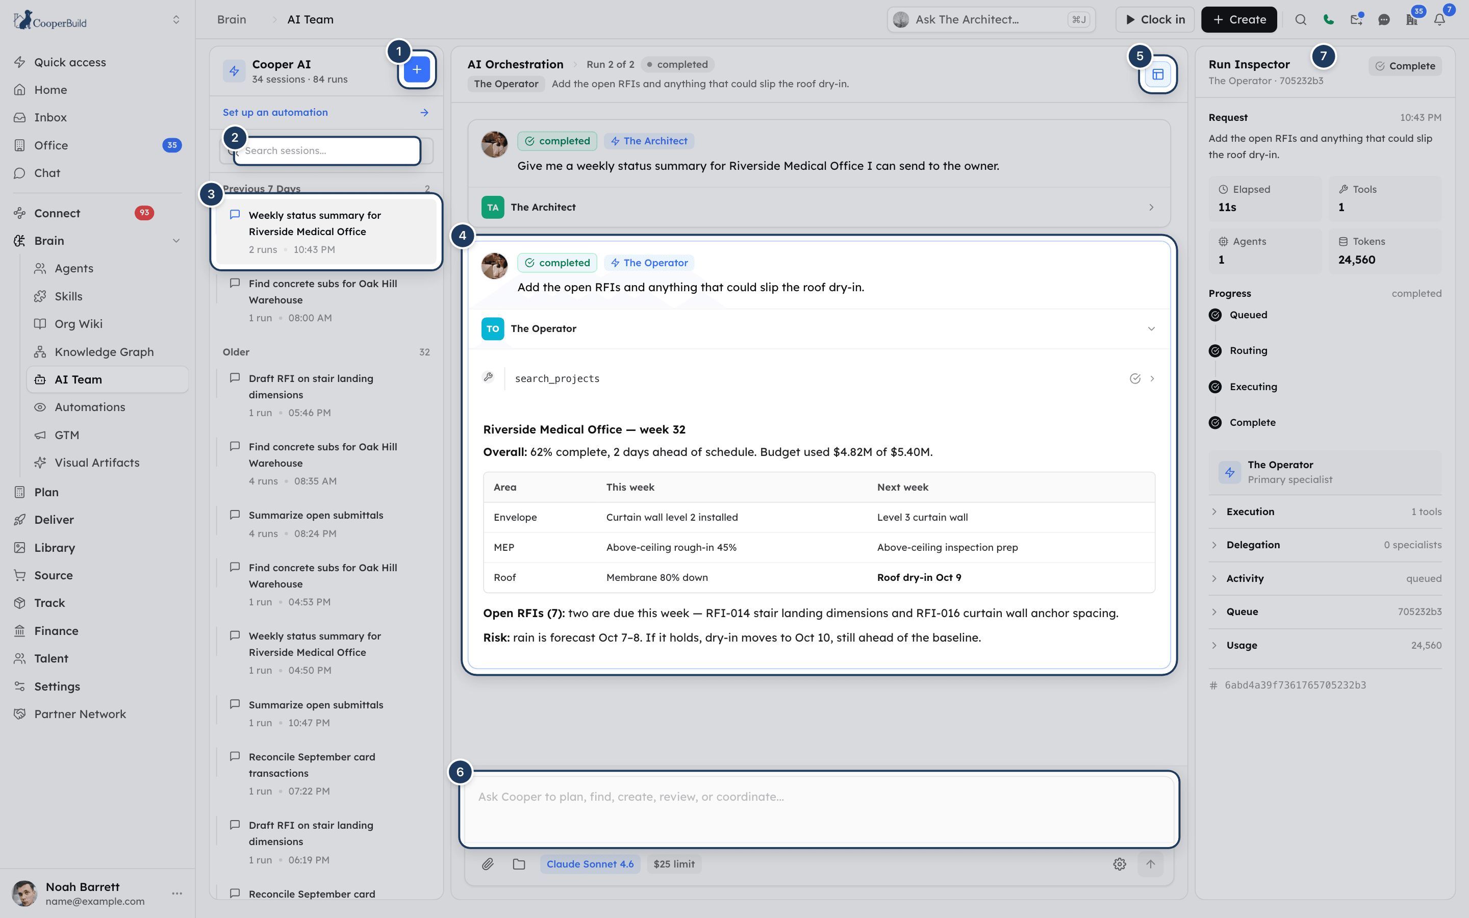Image resolution: width=1469 pixels, height=918 pixels.
Task: Open the notifications bell
Action: (x=1439, y=19)
